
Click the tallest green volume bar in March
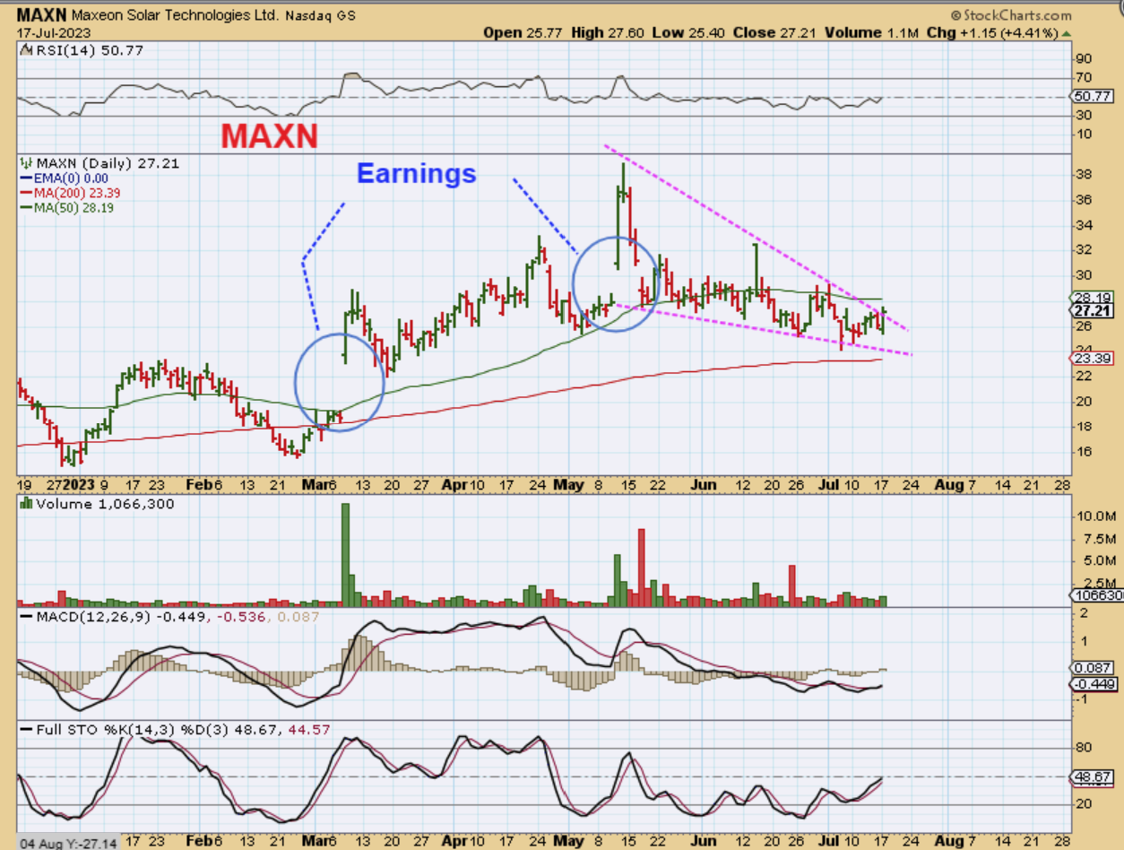[x=346, y=554]
